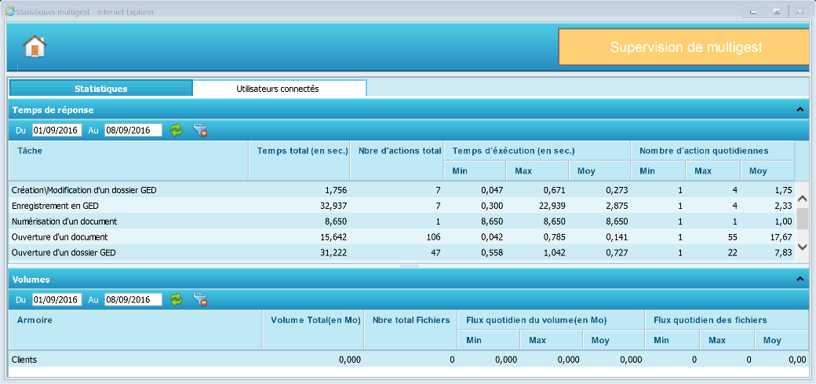Refresh the Temps de réponse statistics

(177, 130)
